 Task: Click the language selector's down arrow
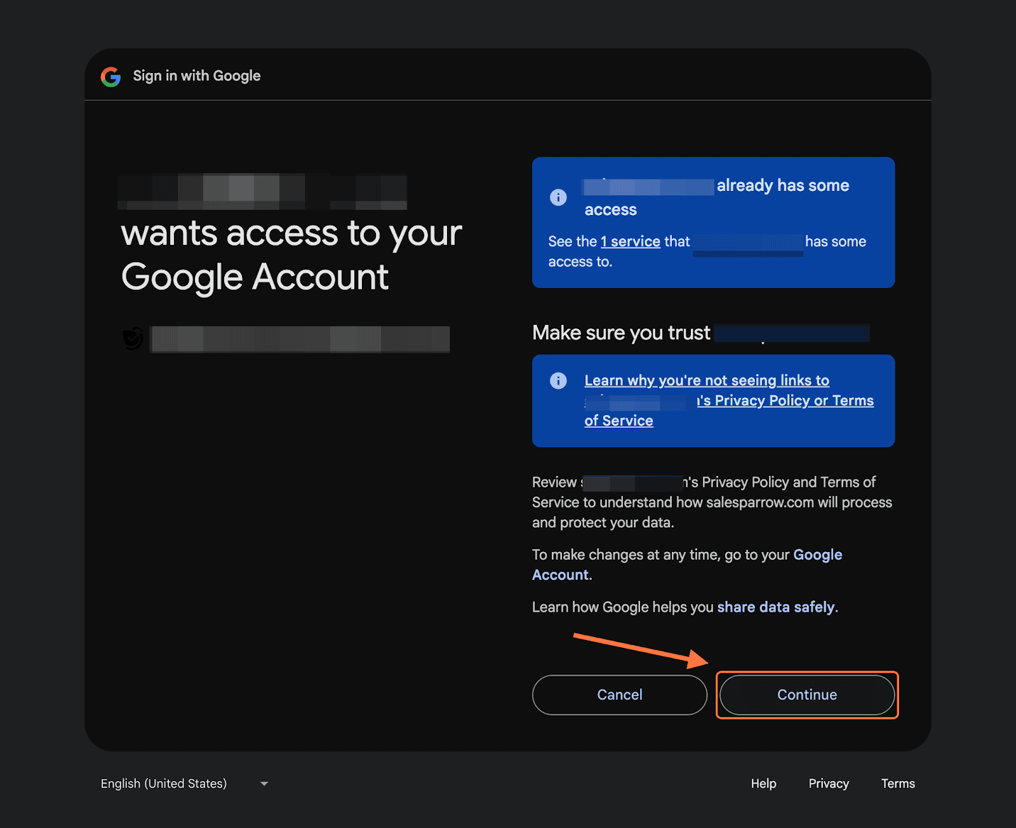pos(264,784)
